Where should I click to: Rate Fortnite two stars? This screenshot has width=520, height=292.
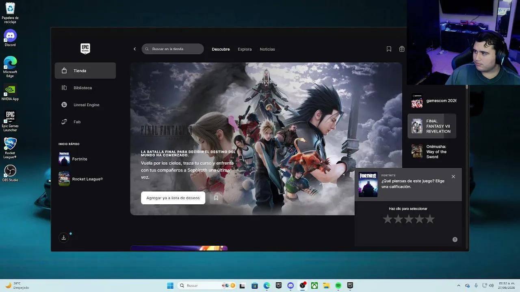tap(398, 219)
